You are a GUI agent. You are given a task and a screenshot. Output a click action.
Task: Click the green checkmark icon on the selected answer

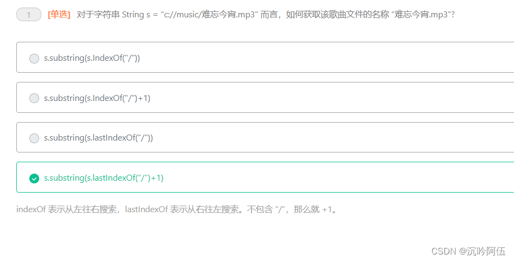(x=34, y=178)
